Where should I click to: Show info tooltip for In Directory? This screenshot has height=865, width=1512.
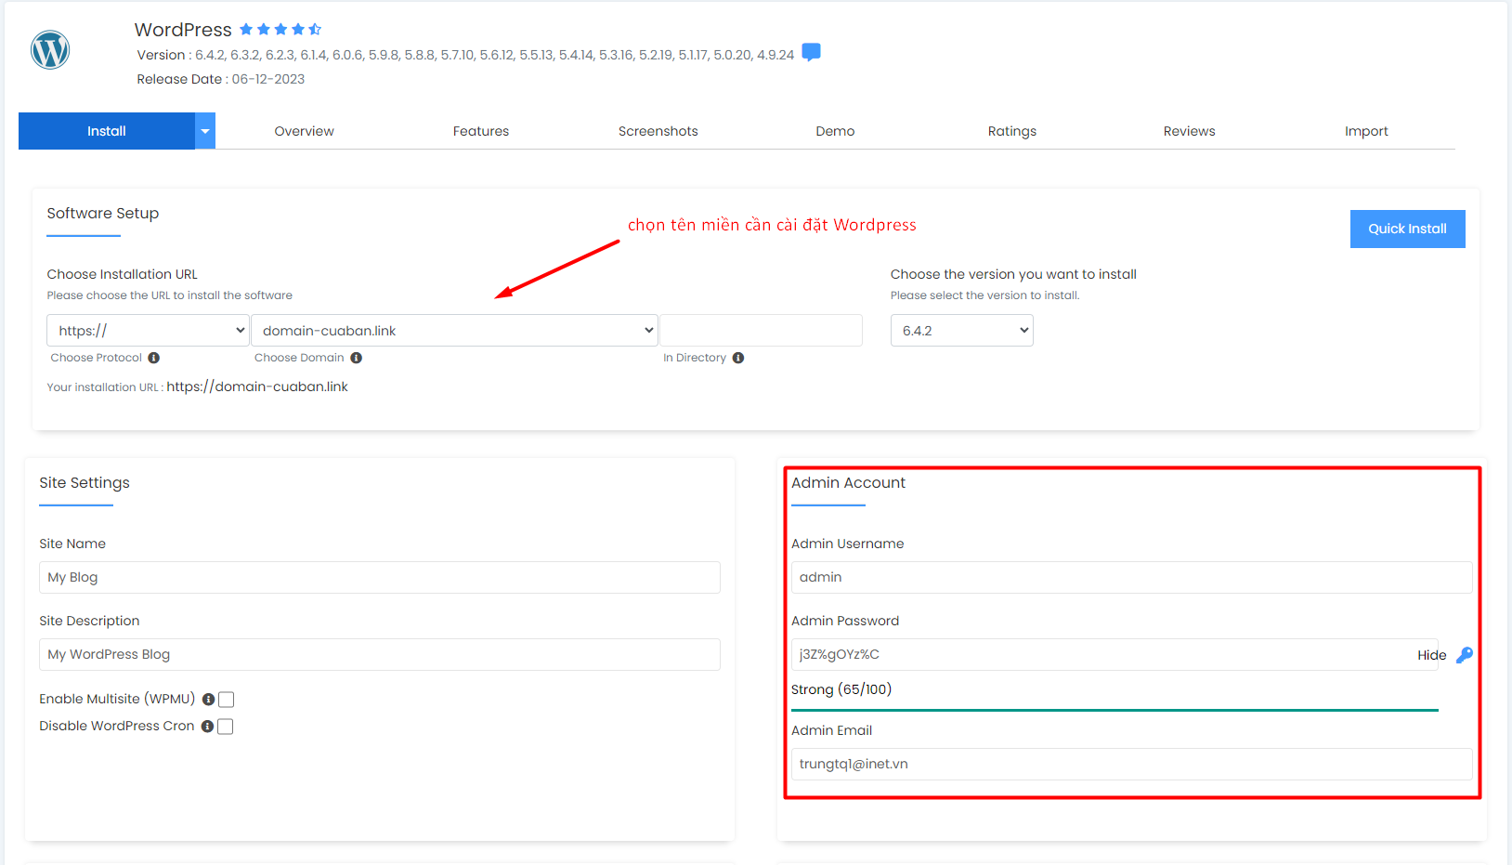point(738,358)
